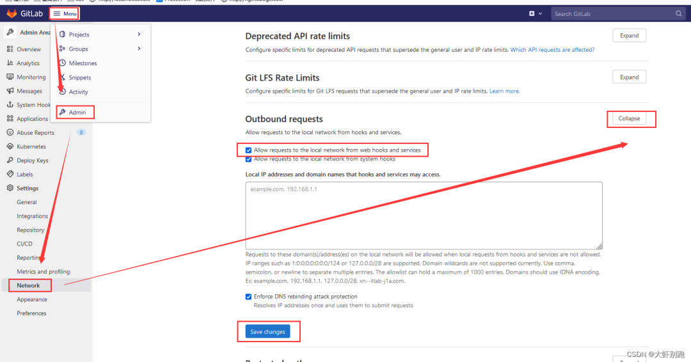Click the Settings gear icon

(10, 188)
